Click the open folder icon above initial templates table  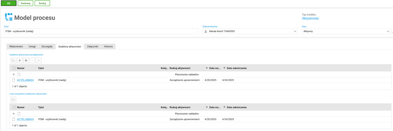pyautogui.click(x=13, y=61)
